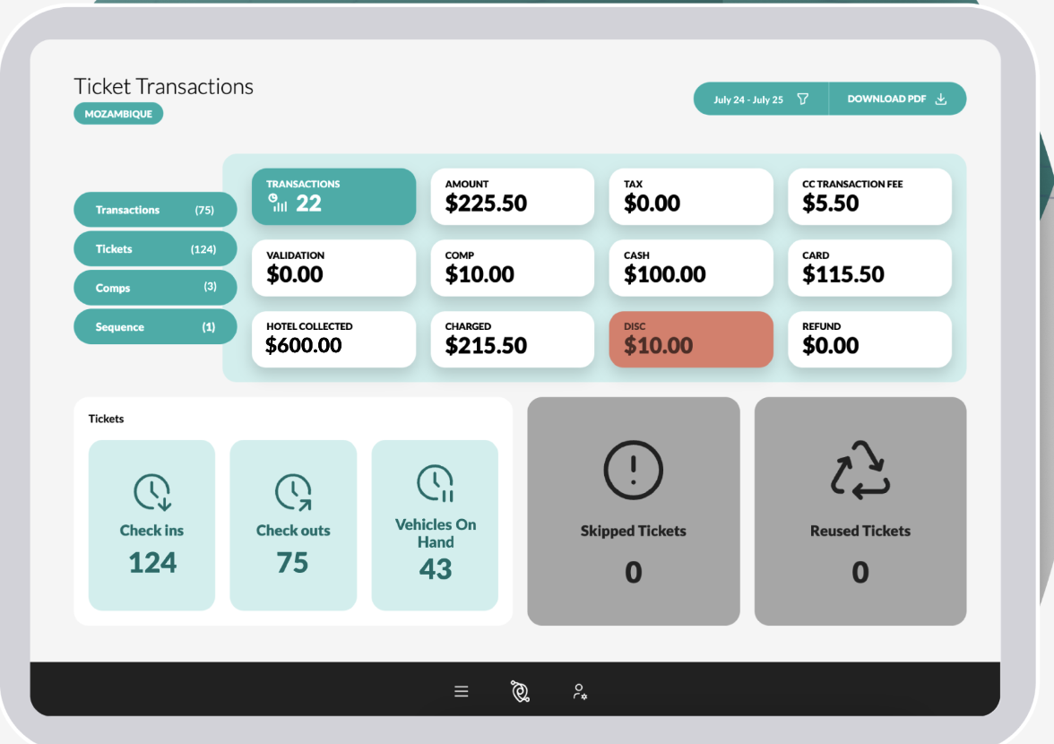The height and width of the screenshot is (744, 1054).
Task: Open the July 24 - July 25 date filter
Action: coord(761,99)
